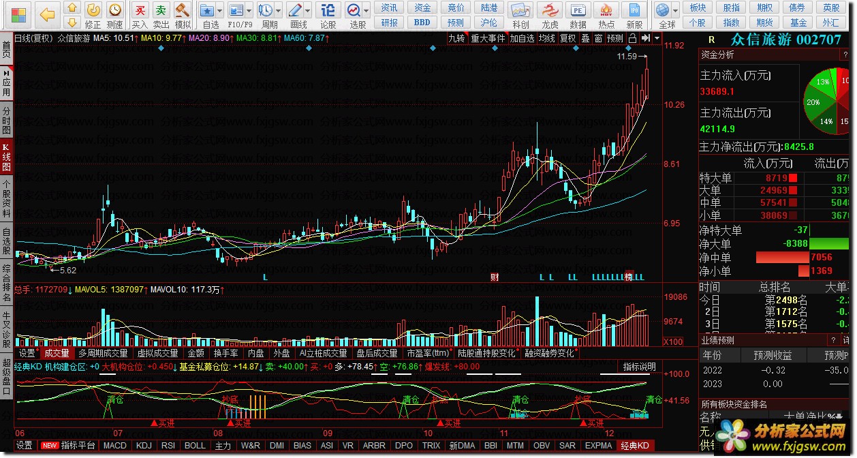
Task: Expand the 选股 dropdown arrow
Action: (x=367, y=10)
